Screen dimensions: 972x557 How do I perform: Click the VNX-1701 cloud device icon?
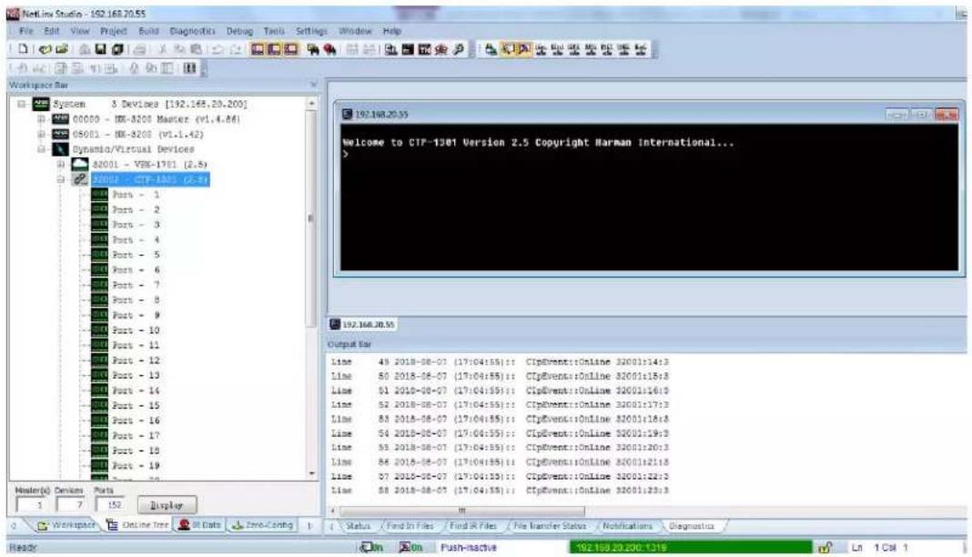pos(80,164)
